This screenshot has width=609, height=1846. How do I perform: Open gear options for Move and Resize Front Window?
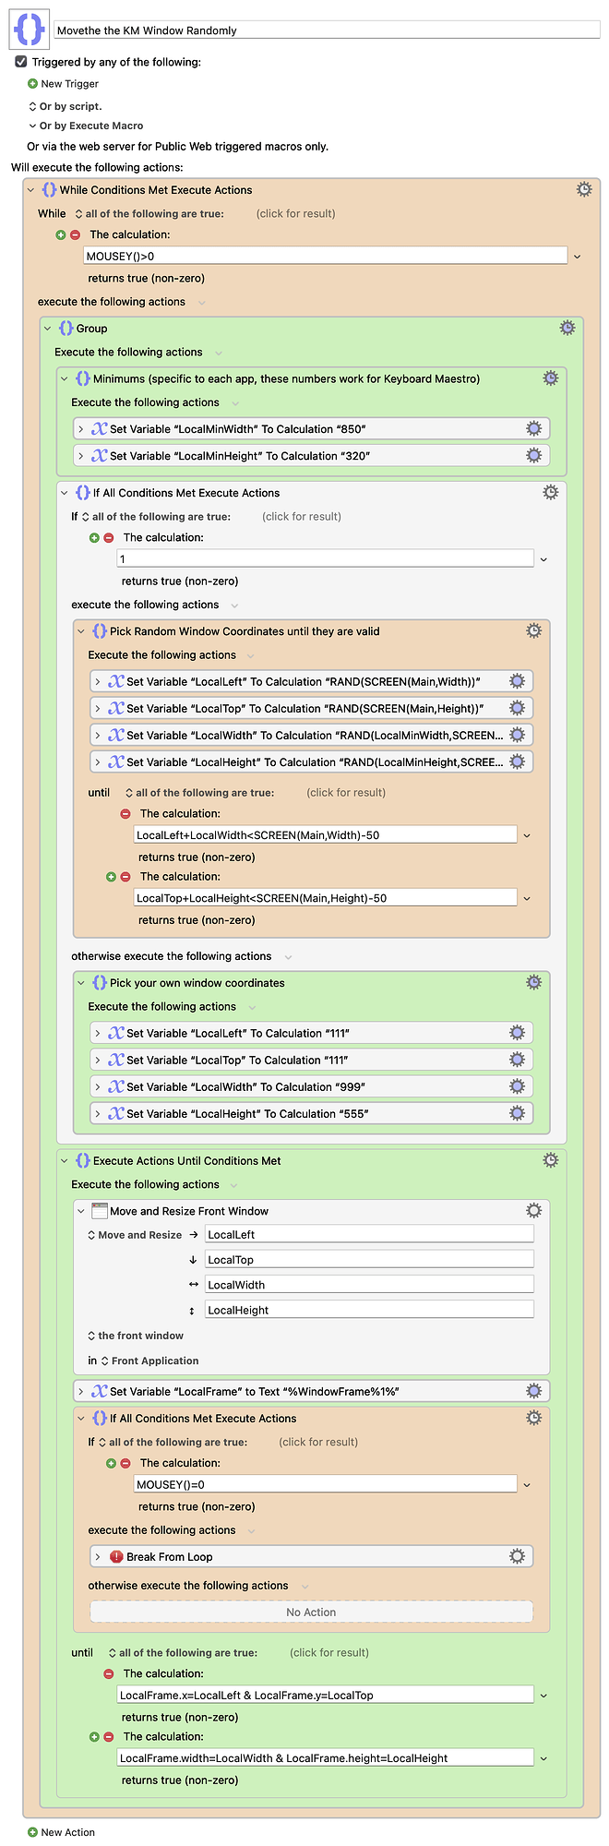[x=533, y=1210]
